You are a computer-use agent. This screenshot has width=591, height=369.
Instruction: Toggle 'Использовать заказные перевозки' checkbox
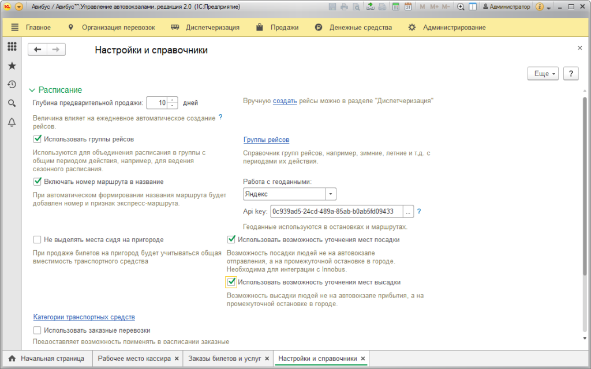click(x=38, y=330)
